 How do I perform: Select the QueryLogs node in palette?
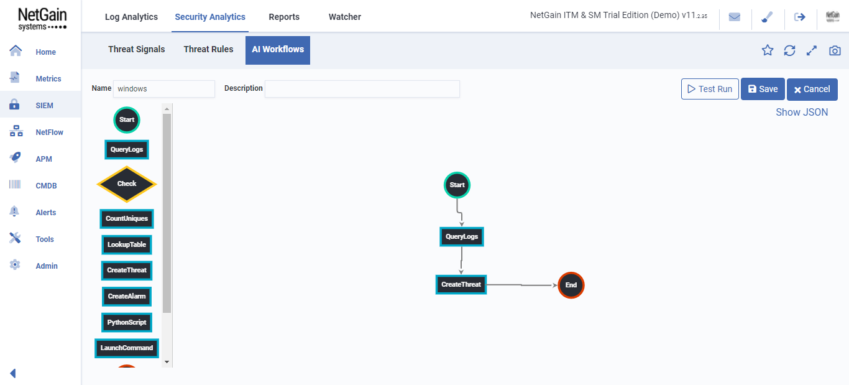point(127,149)
